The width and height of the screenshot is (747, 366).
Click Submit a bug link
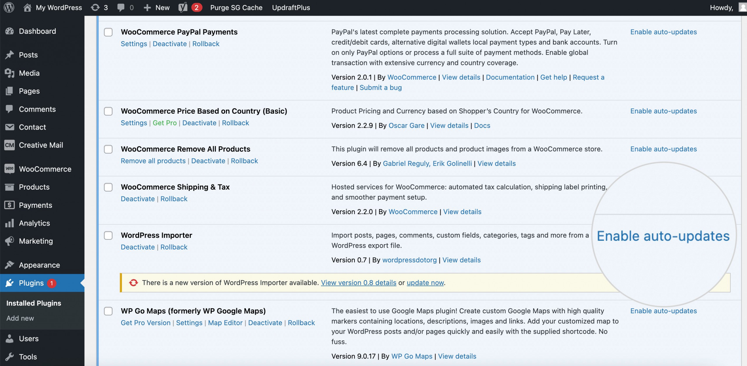(381, 87)
